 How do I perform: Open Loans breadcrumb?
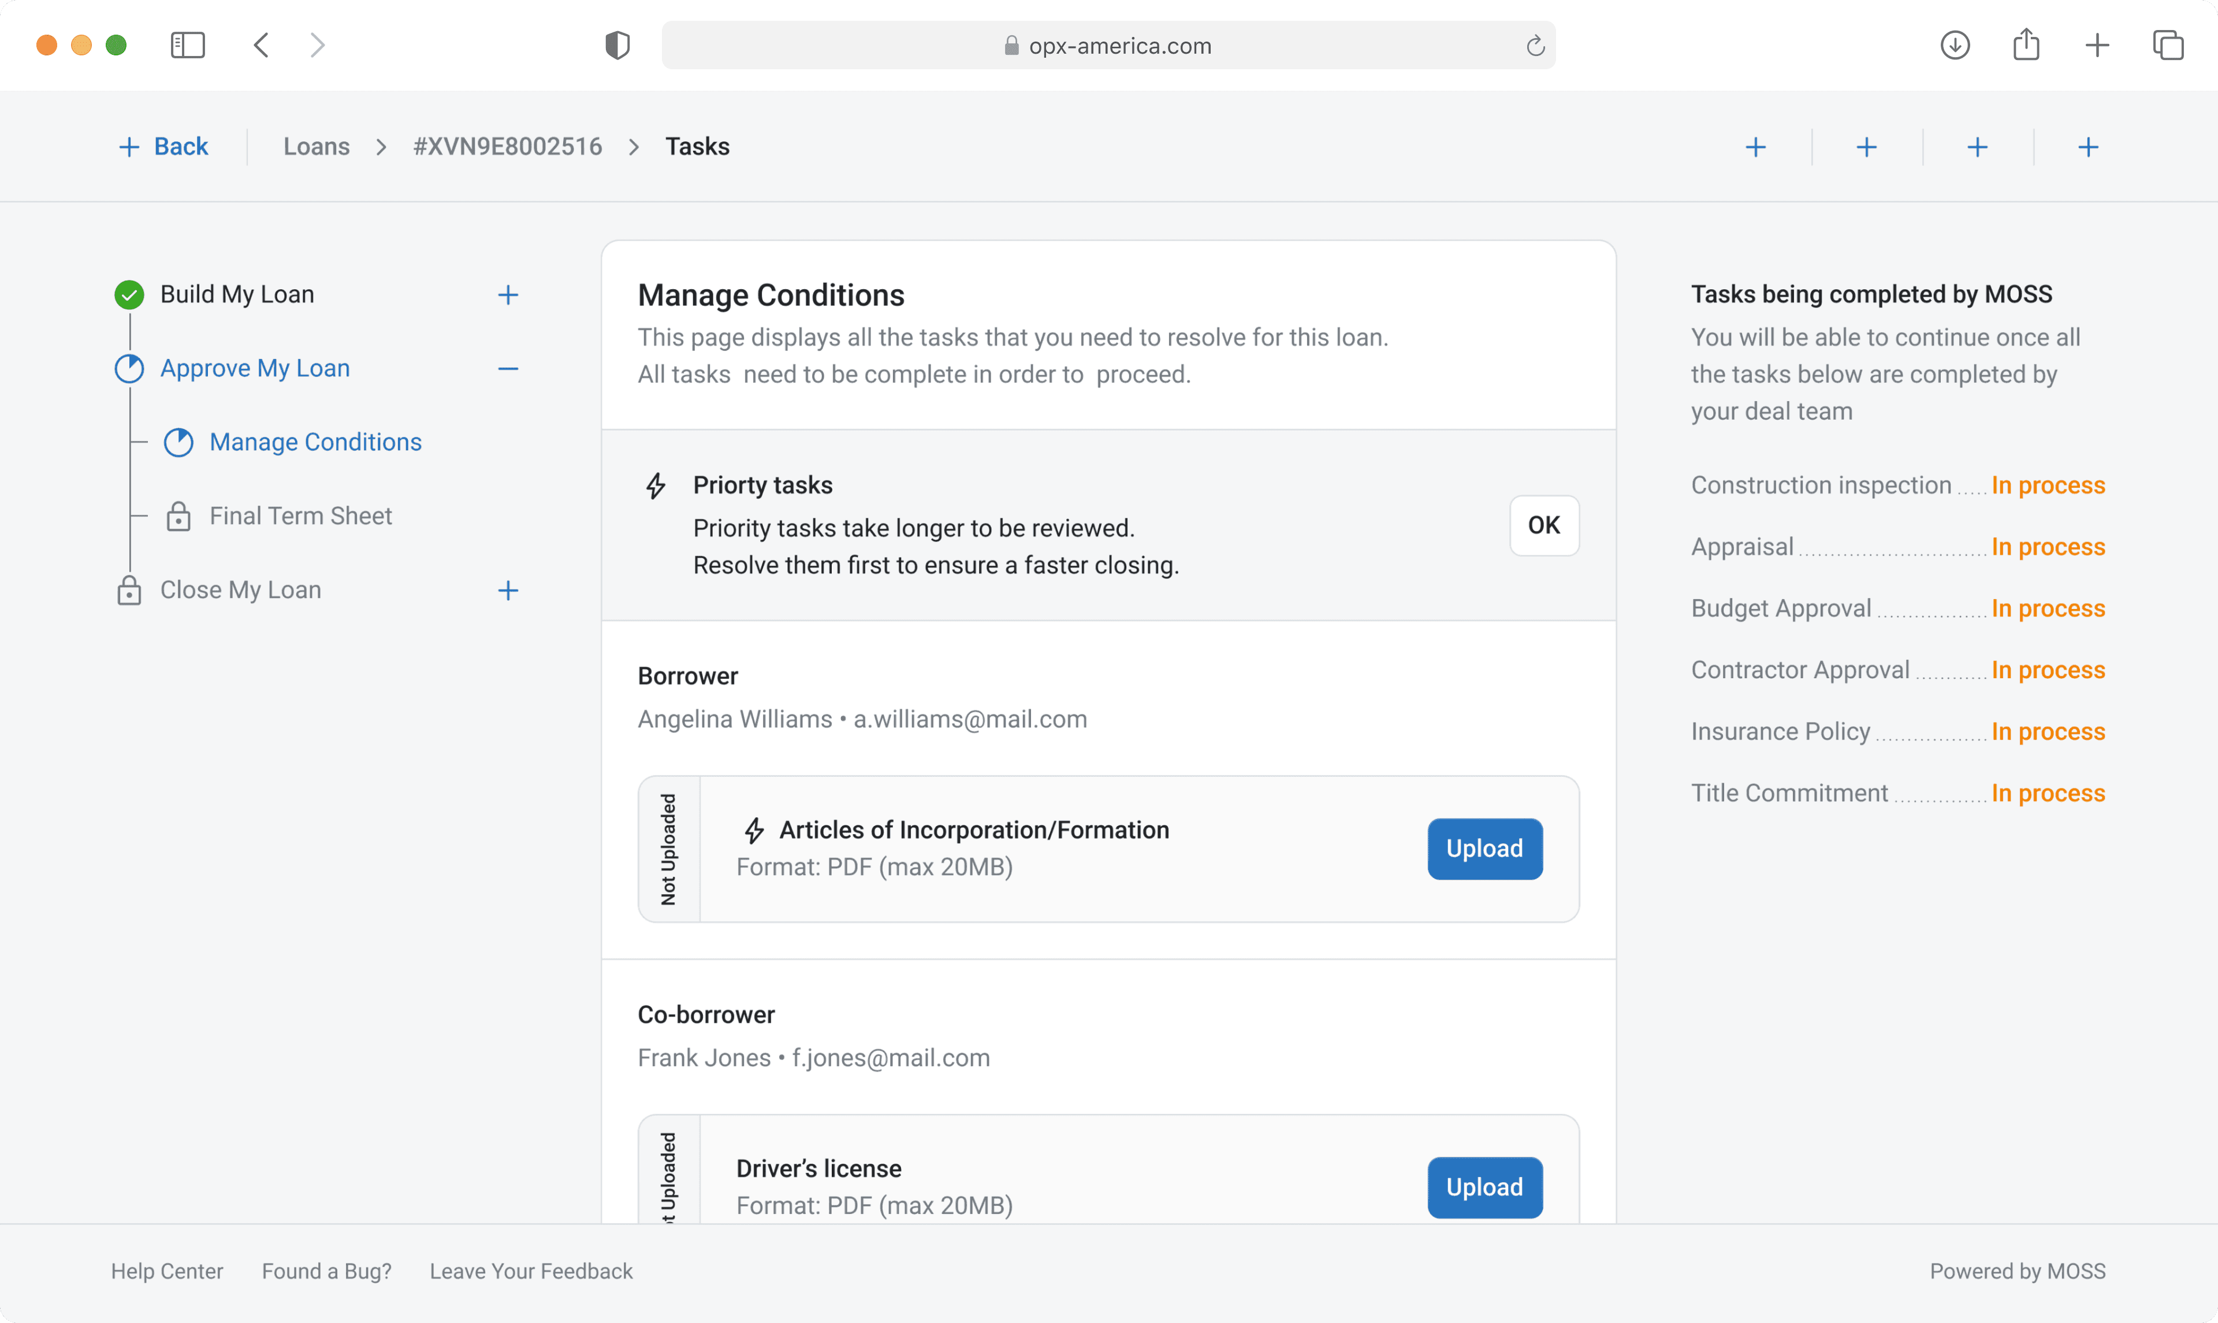(x=316, y=147)
